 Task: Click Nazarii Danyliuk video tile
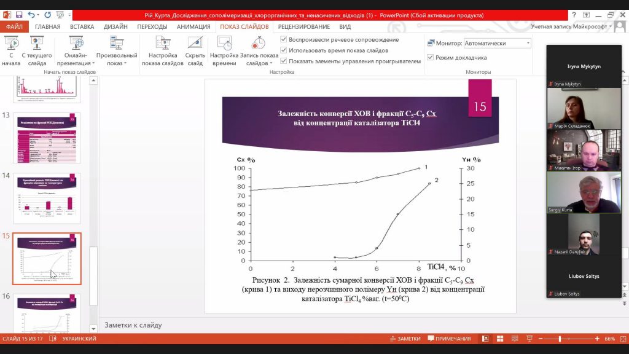tap(584, 234)
